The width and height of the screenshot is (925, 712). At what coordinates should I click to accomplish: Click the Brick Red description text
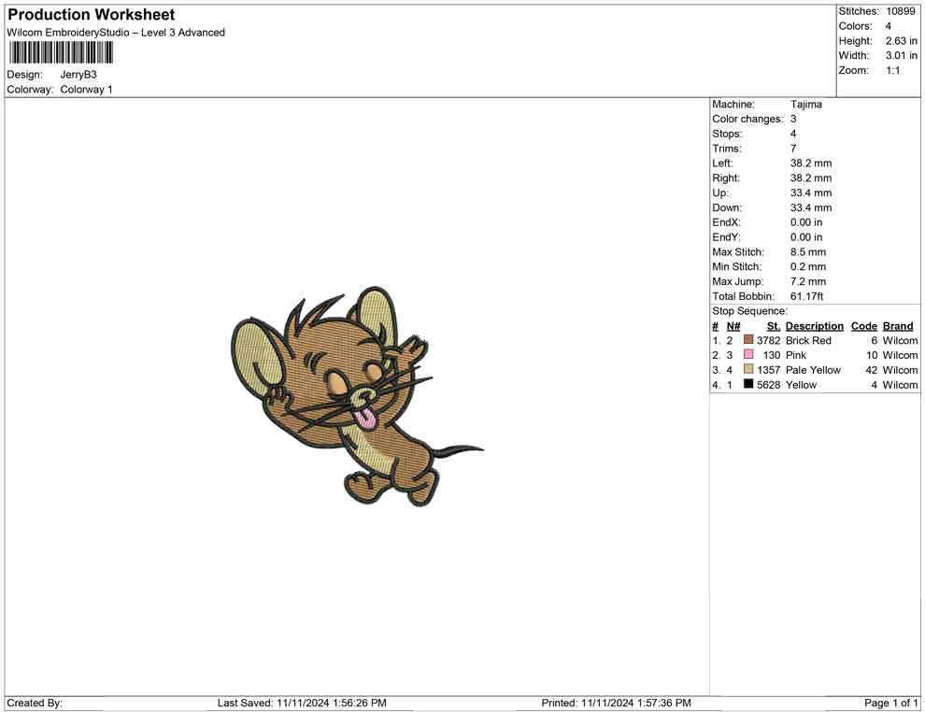808,340
